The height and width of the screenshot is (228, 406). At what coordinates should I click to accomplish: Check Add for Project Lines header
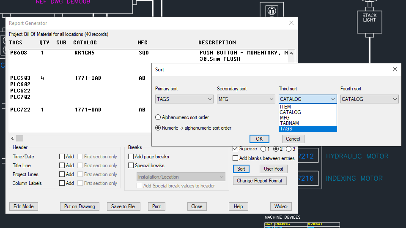62,174
